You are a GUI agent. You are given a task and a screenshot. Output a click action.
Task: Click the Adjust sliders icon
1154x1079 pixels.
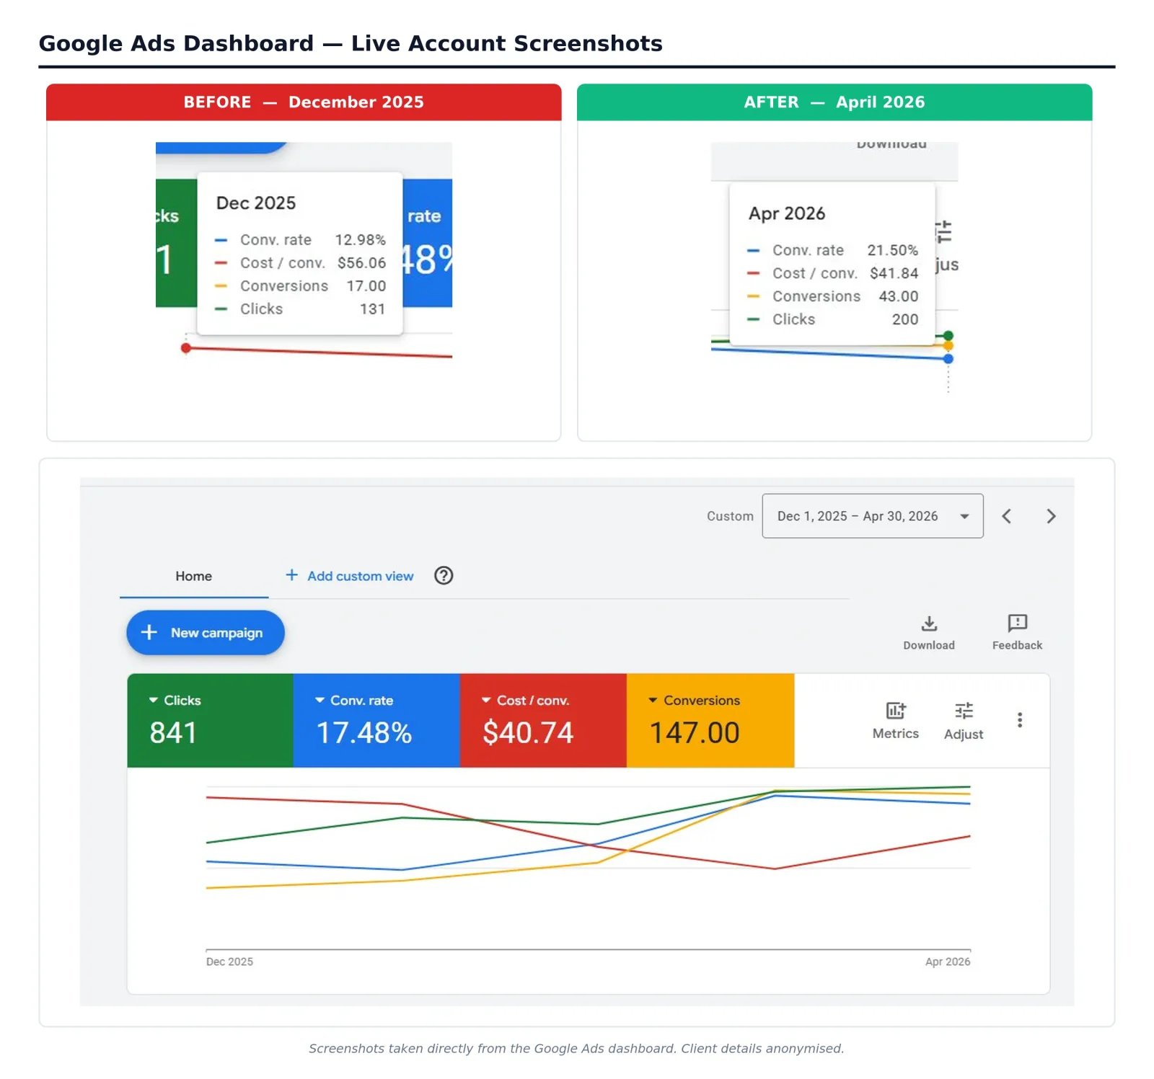click(x=964, y=711)
